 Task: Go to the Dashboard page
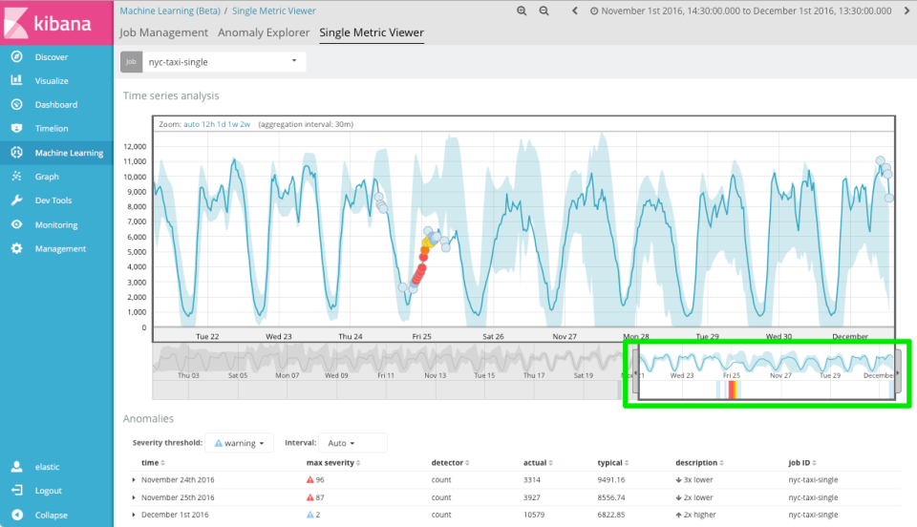[x=55, y=105]
